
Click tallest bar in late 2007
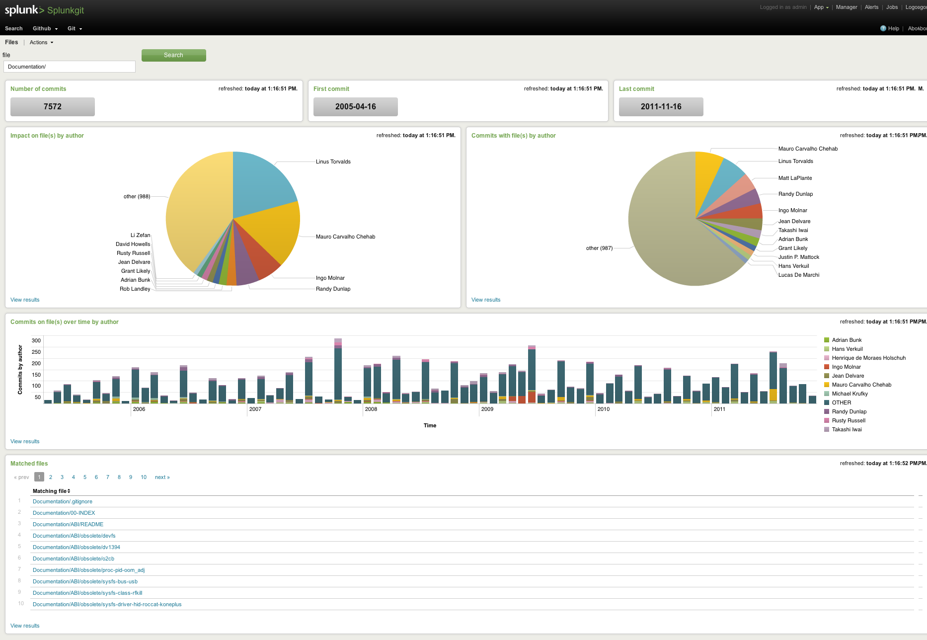[338, 371]
